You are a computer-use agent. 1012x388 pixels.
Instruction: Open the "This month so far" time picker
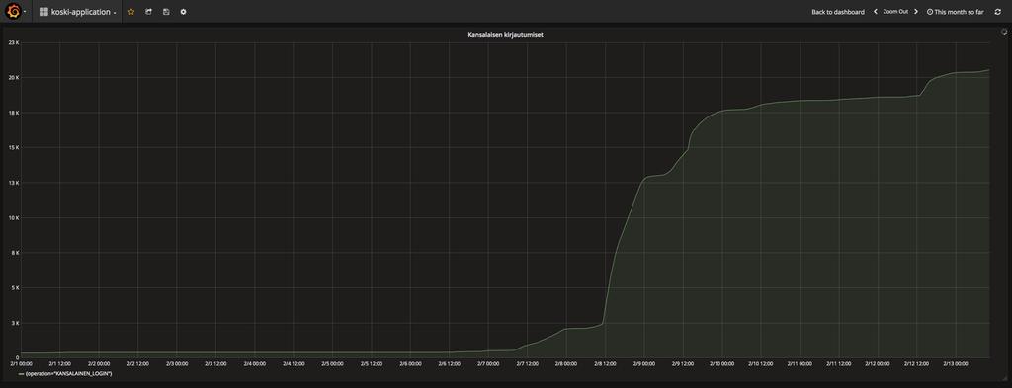956,12
